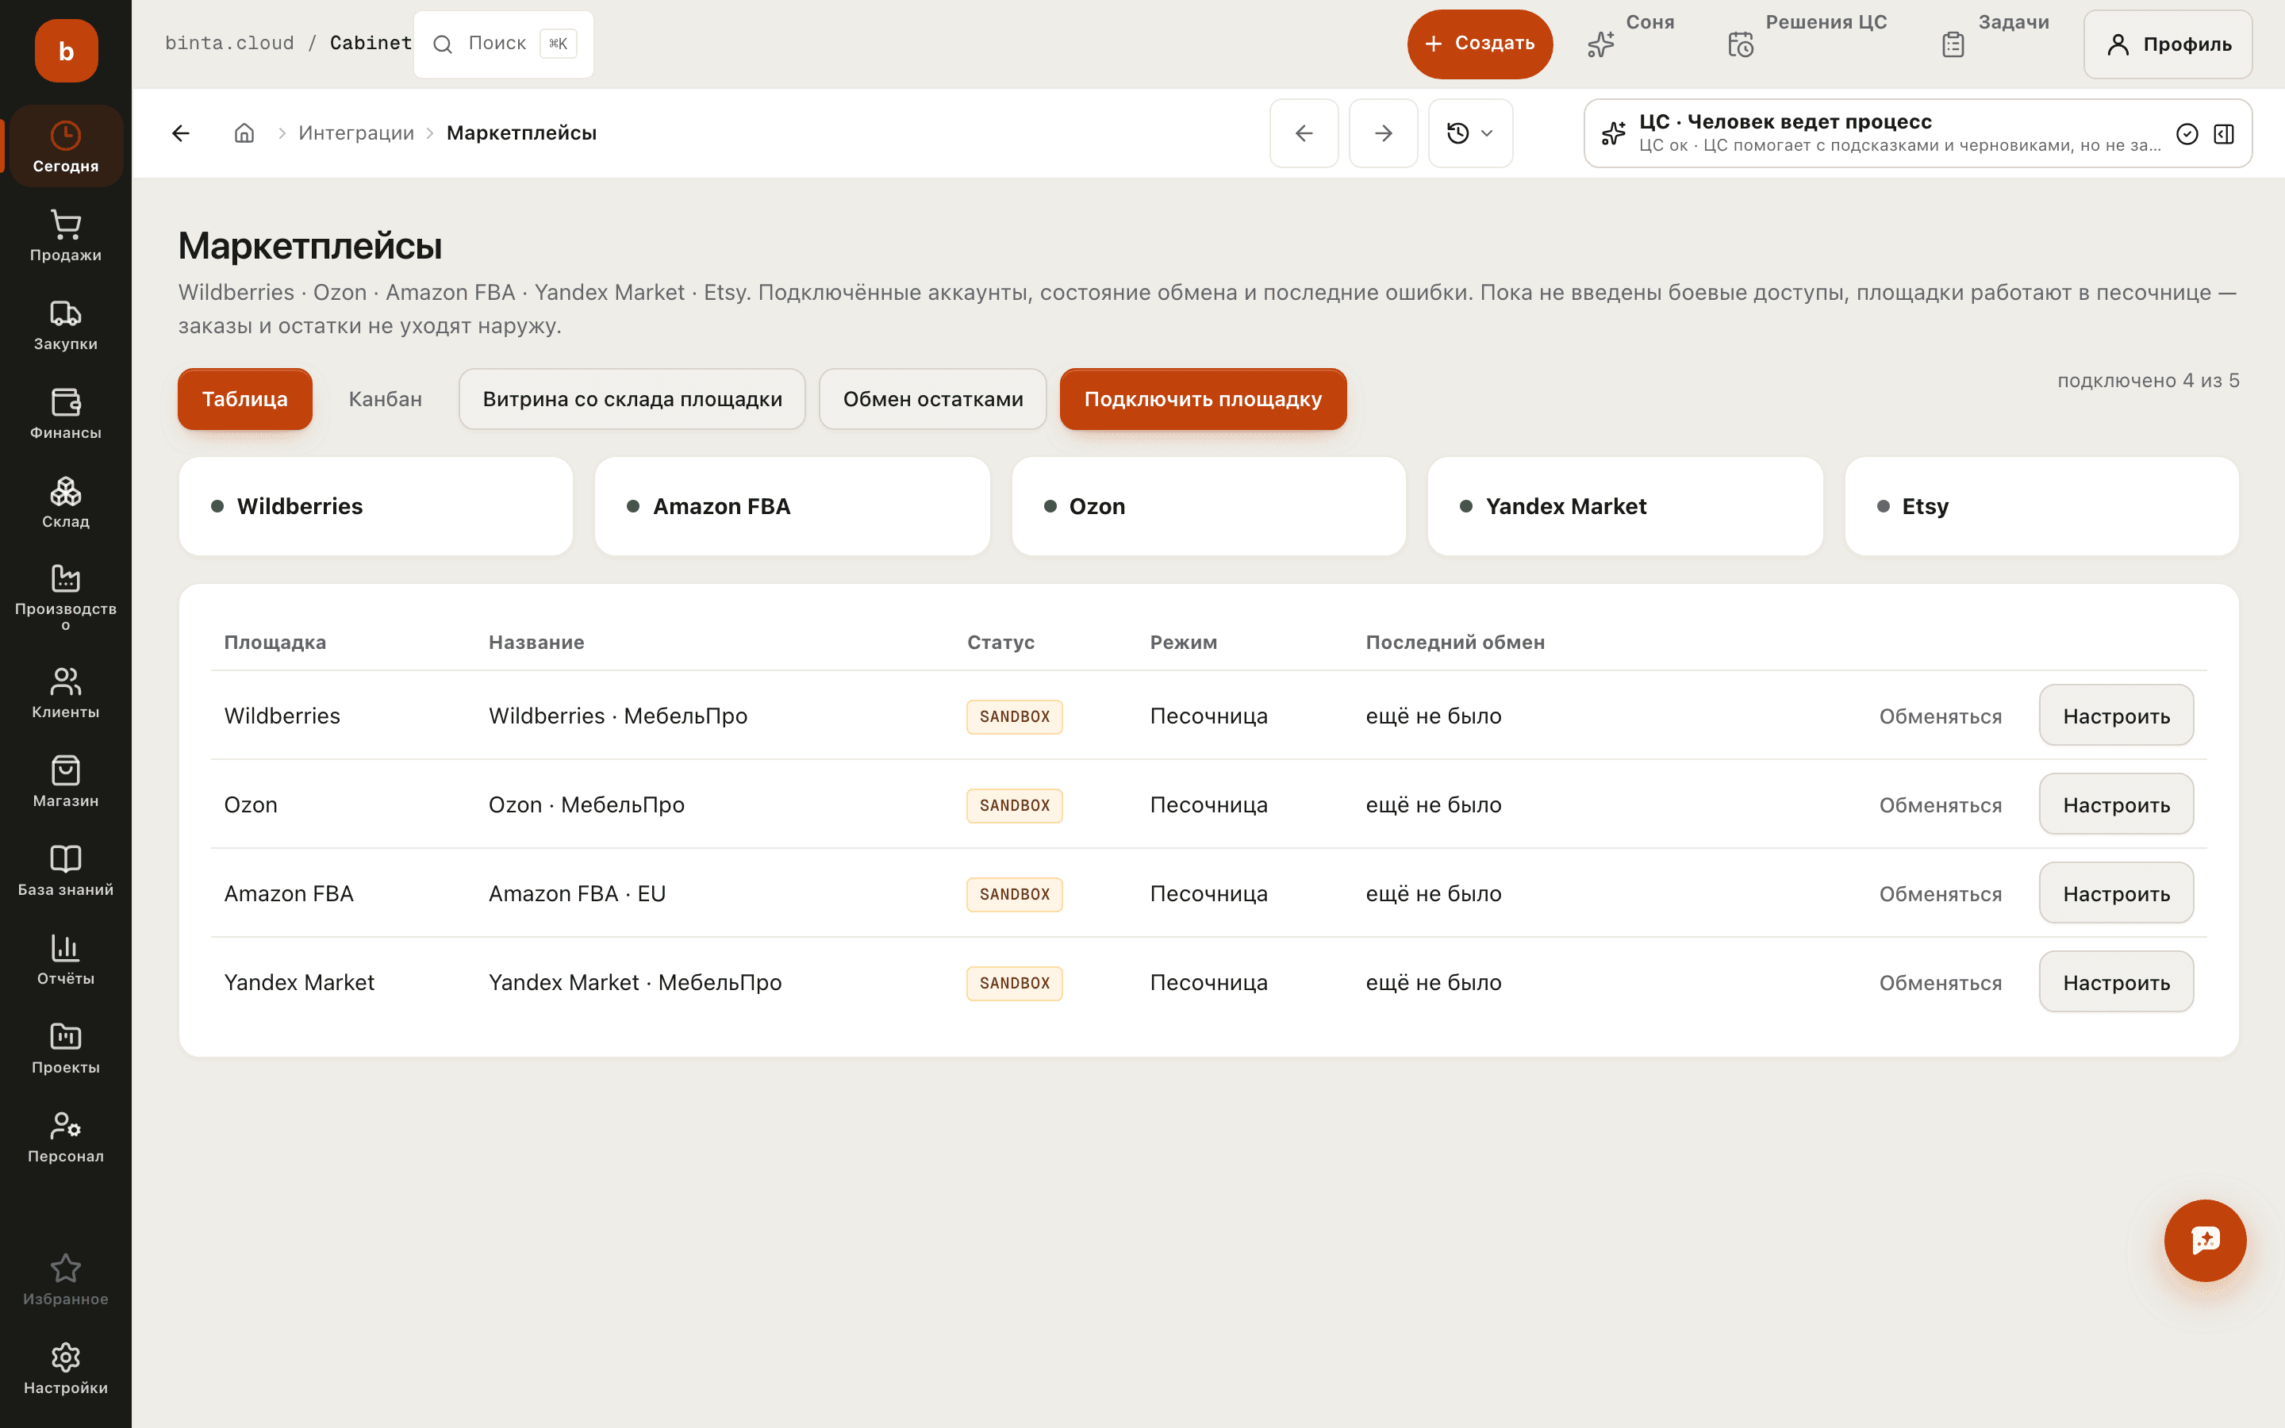Open the Соня assistant
The width and height of the screenshot is (2285, 1428).
1630,43
